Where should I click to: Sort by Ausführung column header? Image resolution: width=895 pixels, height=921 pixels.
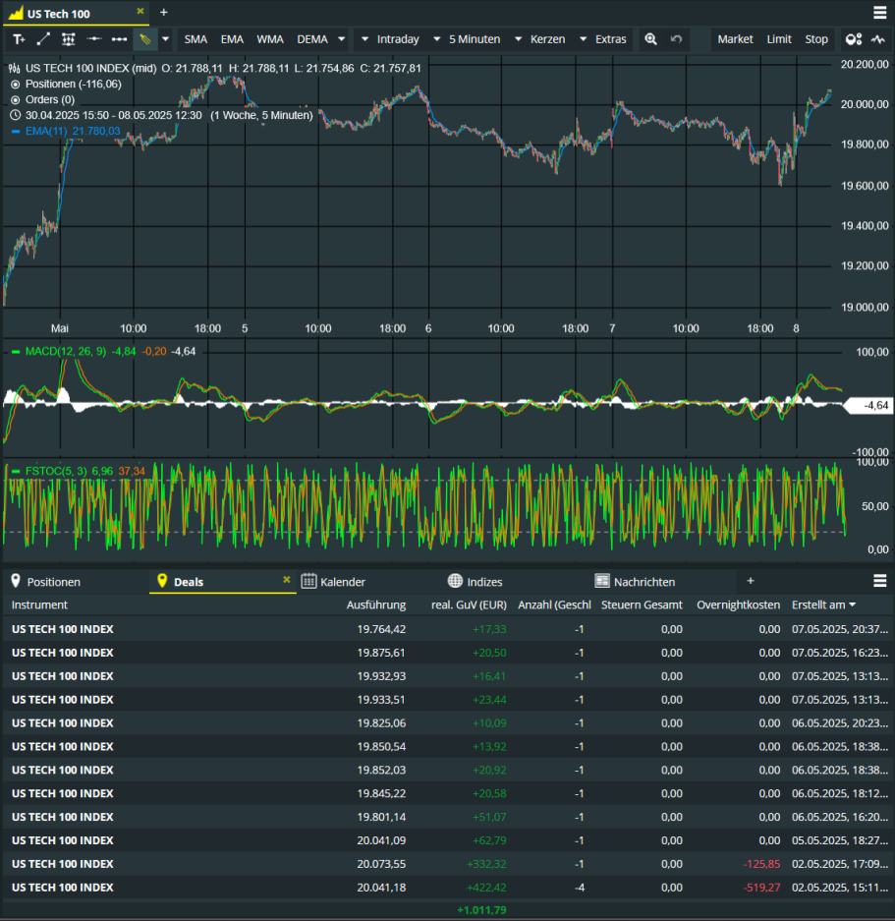tap(376, 605)
